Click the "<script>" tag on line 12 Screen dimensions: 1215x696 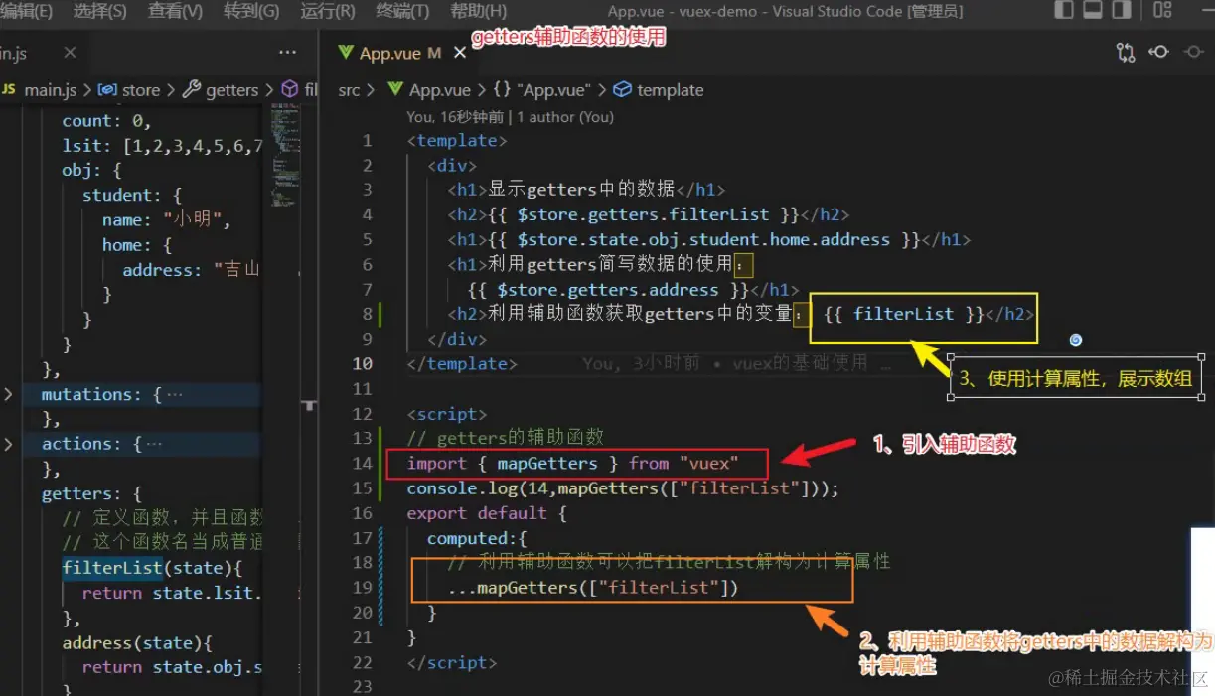pyautogui.click(x=447, y=414)
